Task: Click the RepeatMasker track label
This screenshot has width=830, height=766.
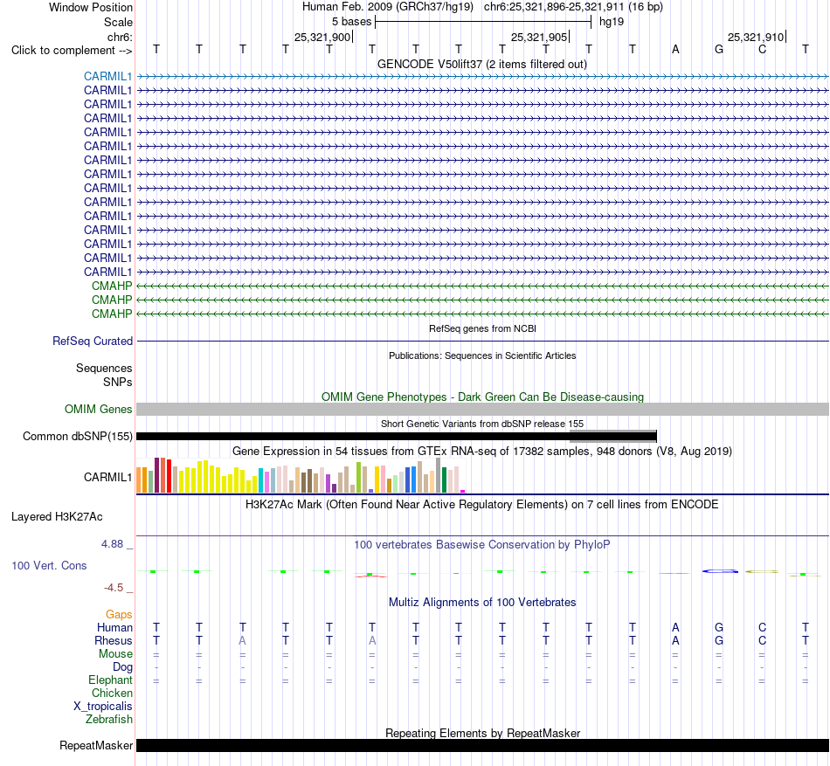Action: coord(96,745)
